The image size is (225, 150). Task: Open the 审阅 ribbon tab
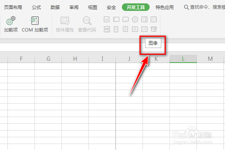point(74,7)
